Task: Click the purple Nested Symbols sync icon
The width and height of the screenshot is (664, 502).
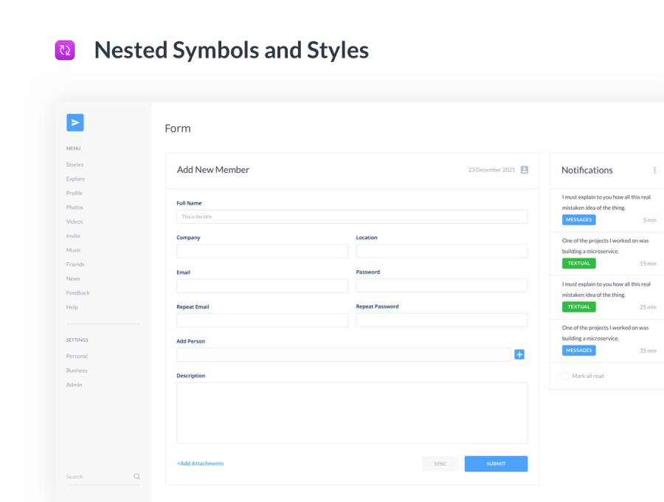Action: 65,50
